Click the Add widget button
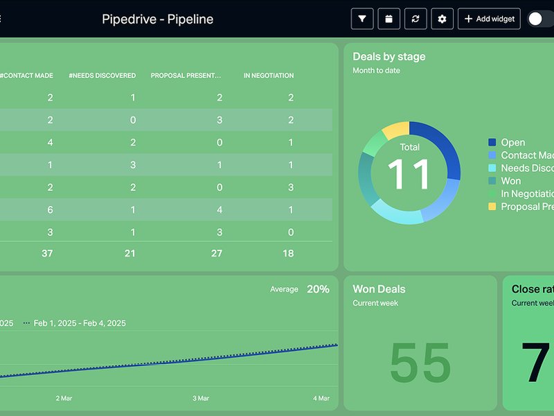The image size is (554, 416). click(489, 19)
